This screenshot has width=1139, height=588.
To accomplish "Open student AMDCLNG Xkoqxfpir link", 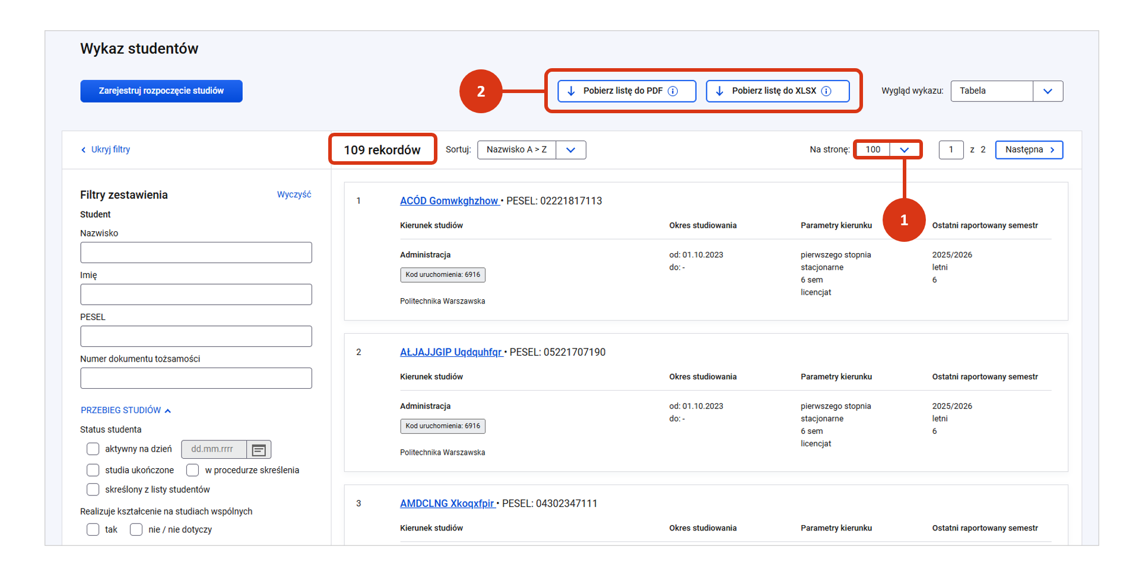I will click(x=447, y=503).
